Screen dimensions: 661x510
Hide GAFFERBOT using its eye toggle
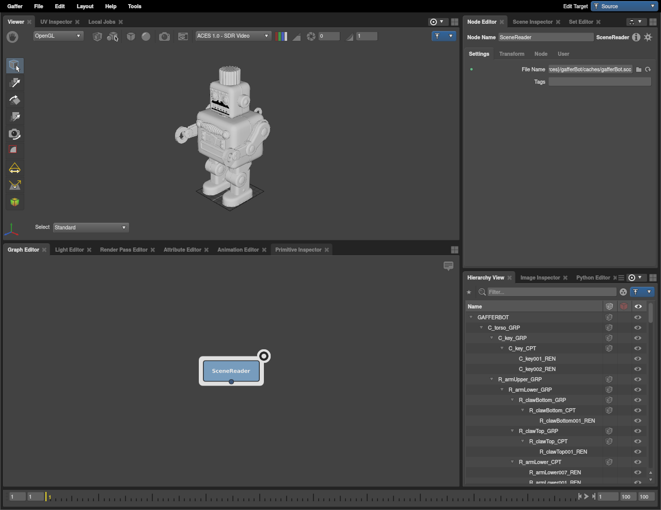tap(638, 317)
